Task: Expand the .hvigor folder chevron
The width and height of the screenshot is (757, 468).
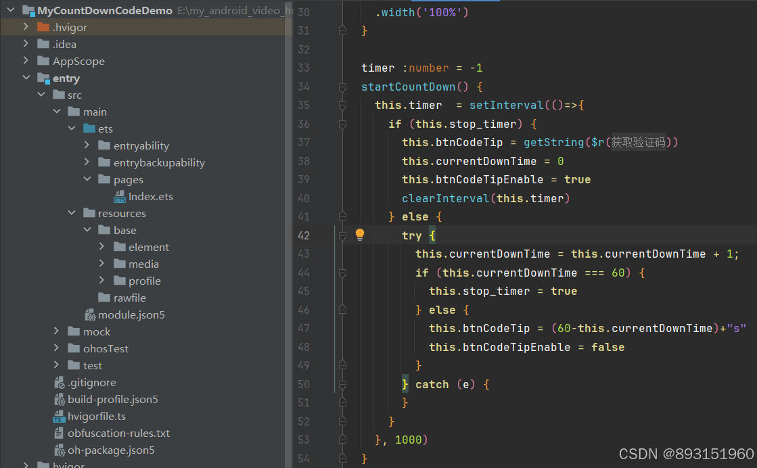Action: 26,26
